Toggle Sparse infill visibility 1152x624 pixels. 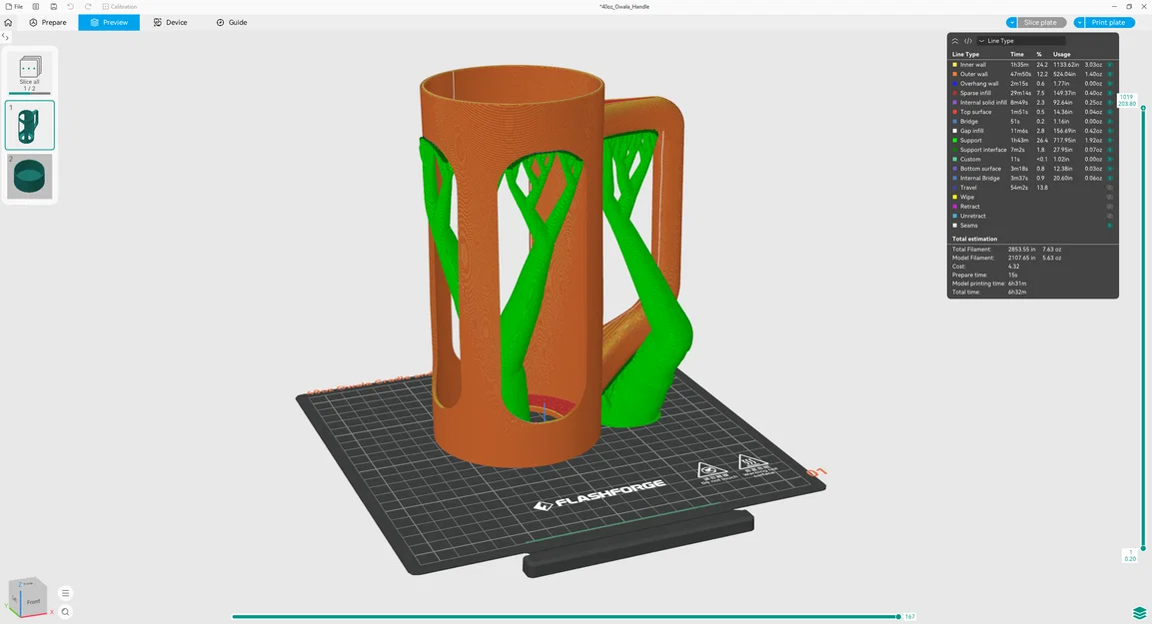pos(1110,93)
